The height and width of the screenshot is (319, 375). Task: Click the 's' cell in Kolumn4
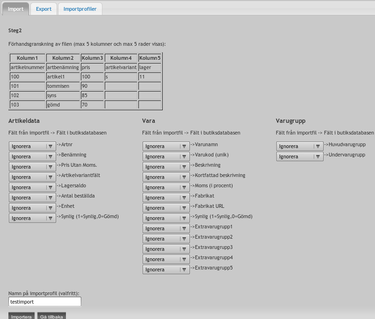point(121,77)
